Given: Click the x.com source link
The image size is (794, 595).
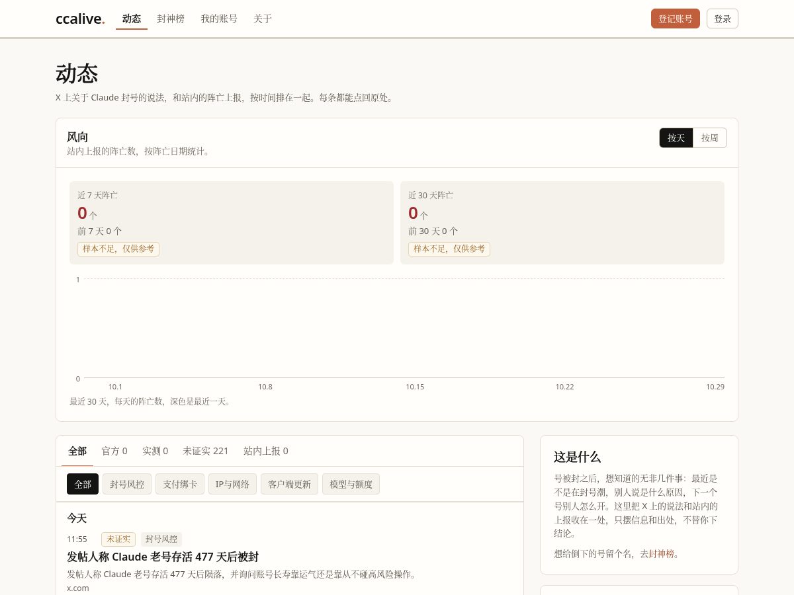Looking at the screenshot, I should [x=78, y=588].
